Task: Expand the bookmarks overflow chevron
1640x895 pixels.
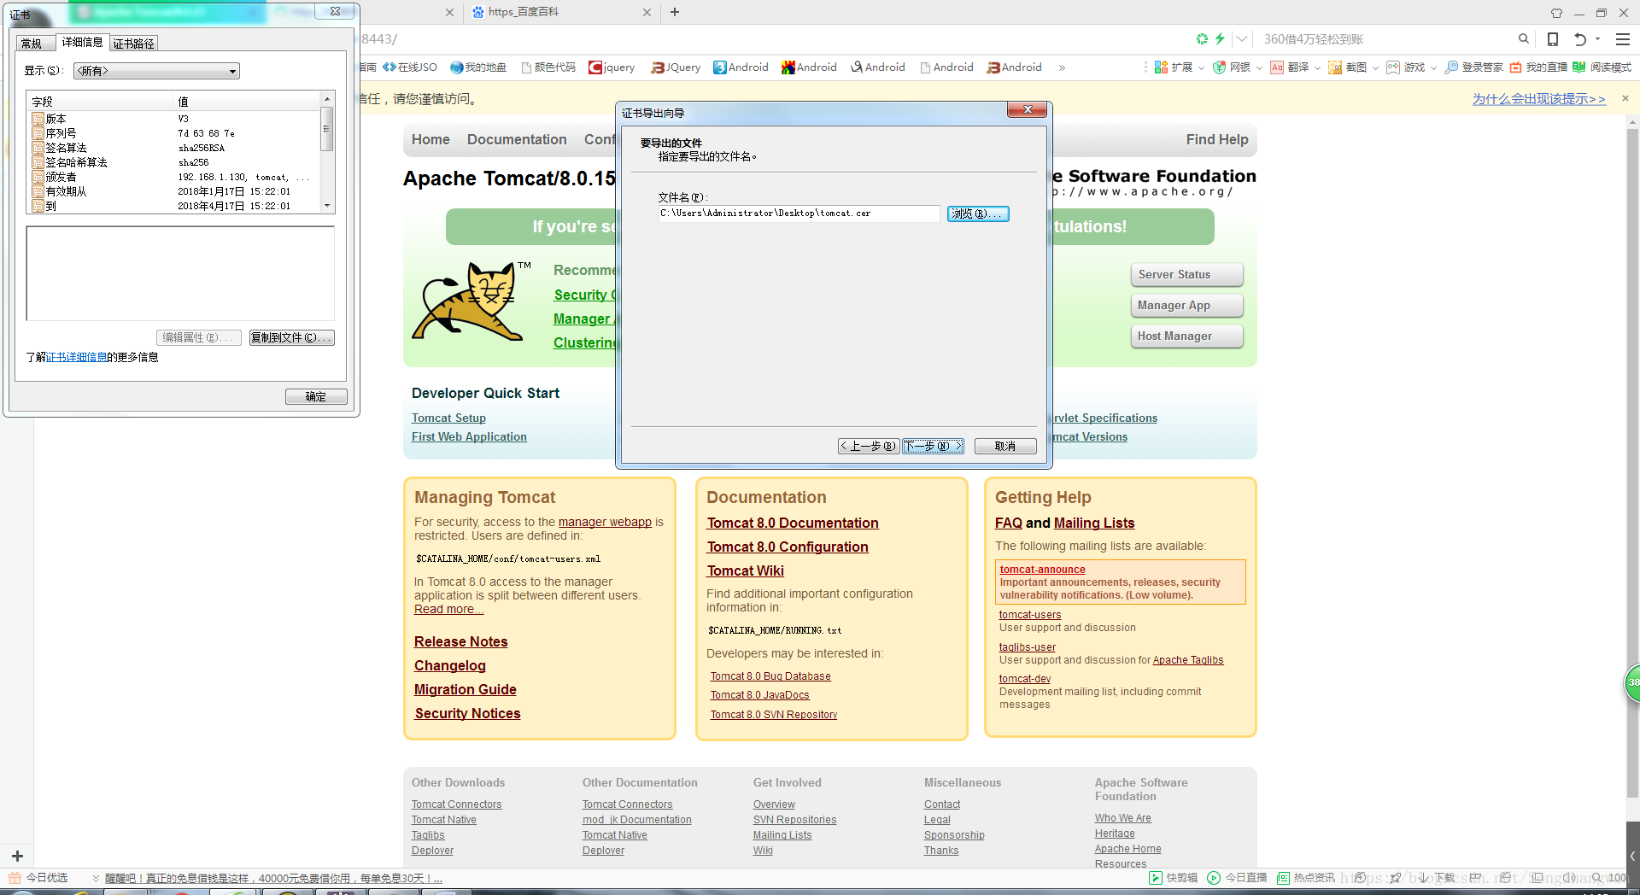Action: [1062, 67]
